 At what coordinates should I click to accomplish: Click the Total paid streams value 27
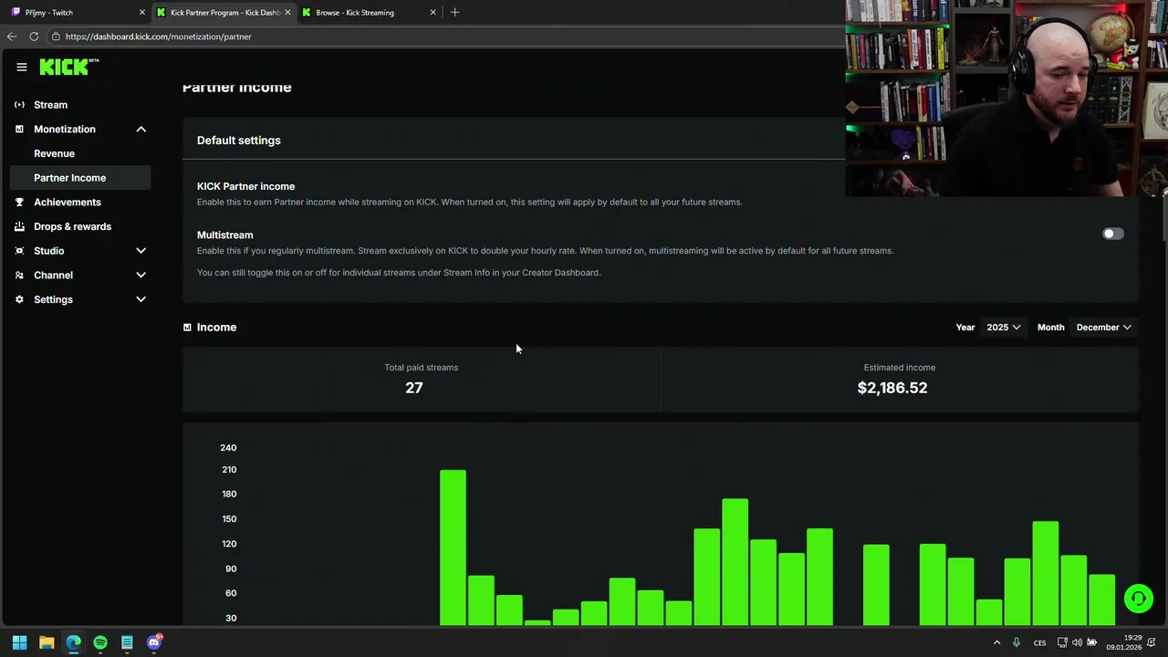point(414,388)
